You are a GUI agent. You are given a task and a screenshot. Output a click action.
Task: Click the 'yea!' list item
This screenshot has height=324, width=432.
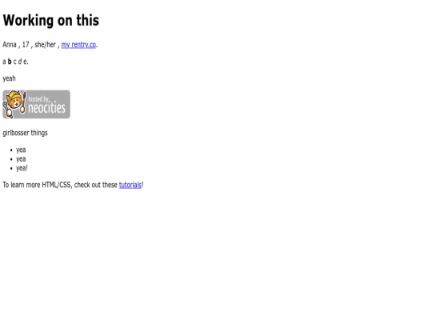tap(22, 168)
